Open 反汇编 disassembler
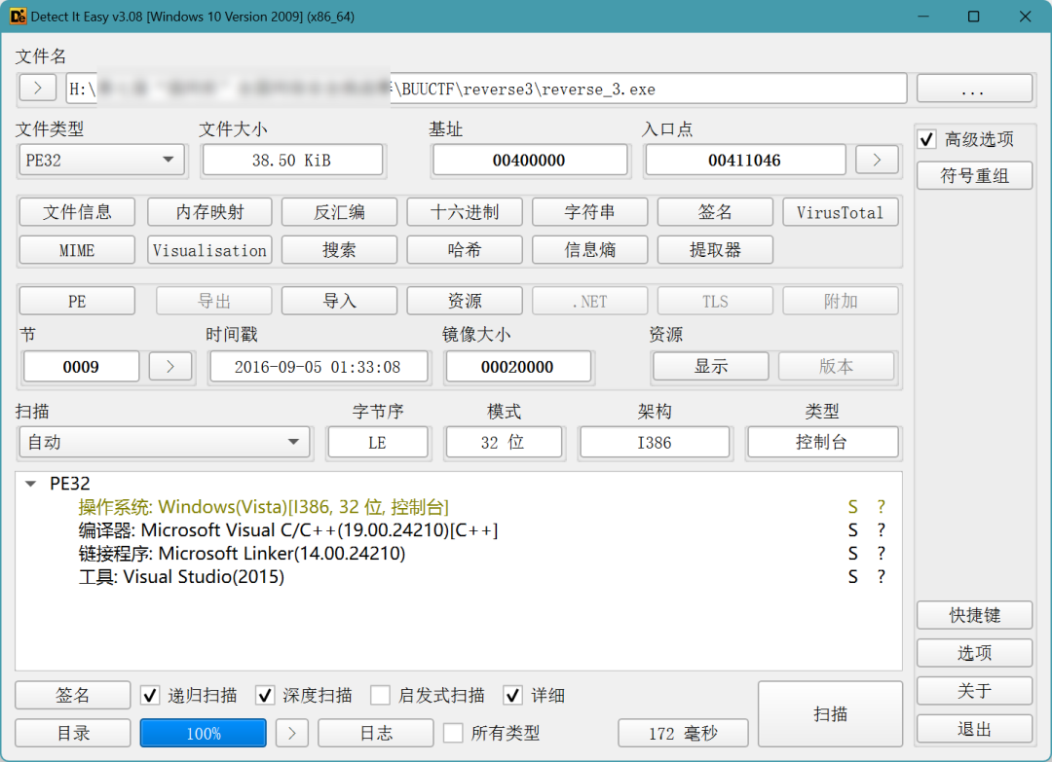 pyautogui.click(x=339, y=212)
